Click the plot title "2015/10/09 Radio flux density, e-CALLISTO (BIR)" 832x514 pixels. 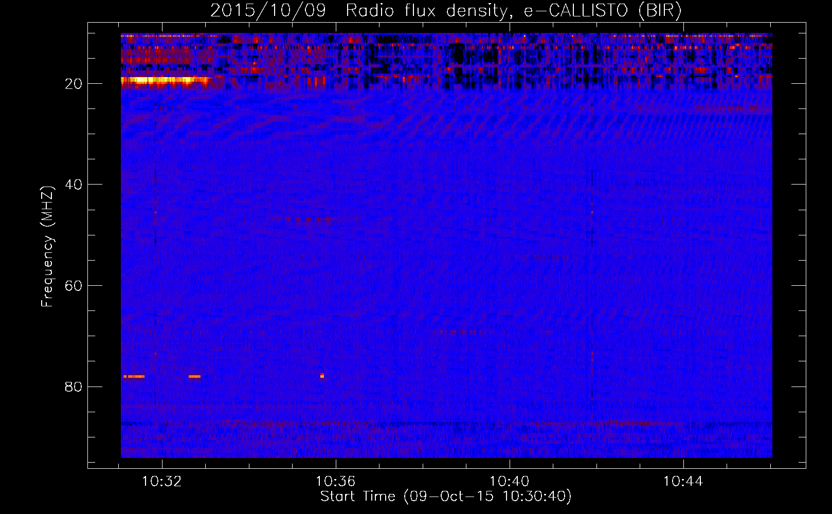[x=446, y=10]
